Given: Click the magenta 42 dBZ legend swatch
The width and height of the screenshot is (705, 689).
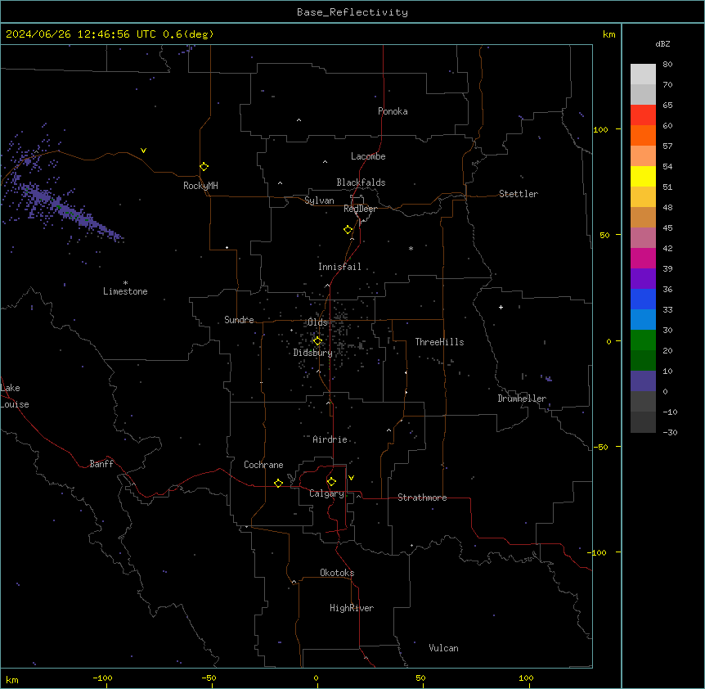Looking at the screenshot, I should [x=643, y=258].
